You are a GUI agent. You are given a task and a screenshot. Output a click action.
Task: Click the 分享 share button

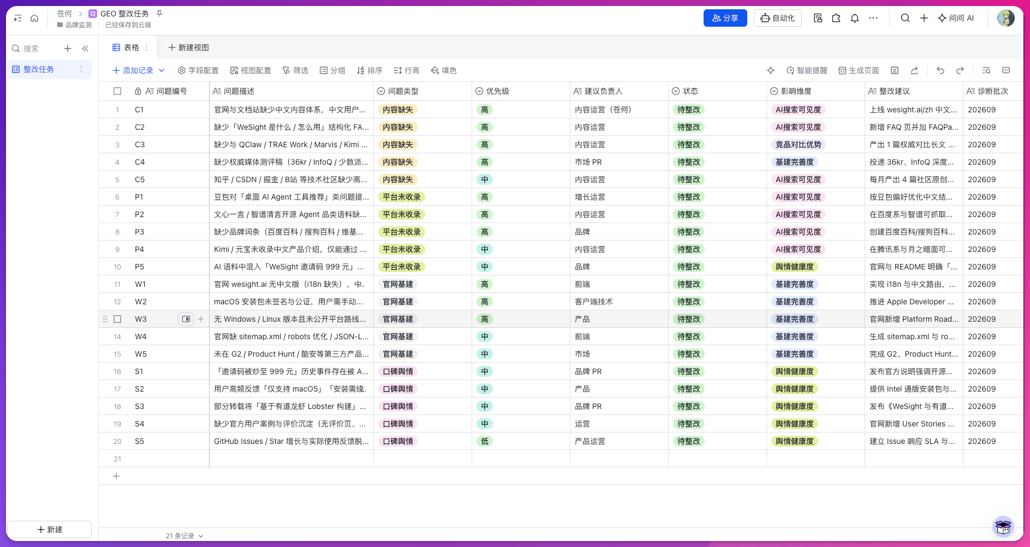coord(725,18)
